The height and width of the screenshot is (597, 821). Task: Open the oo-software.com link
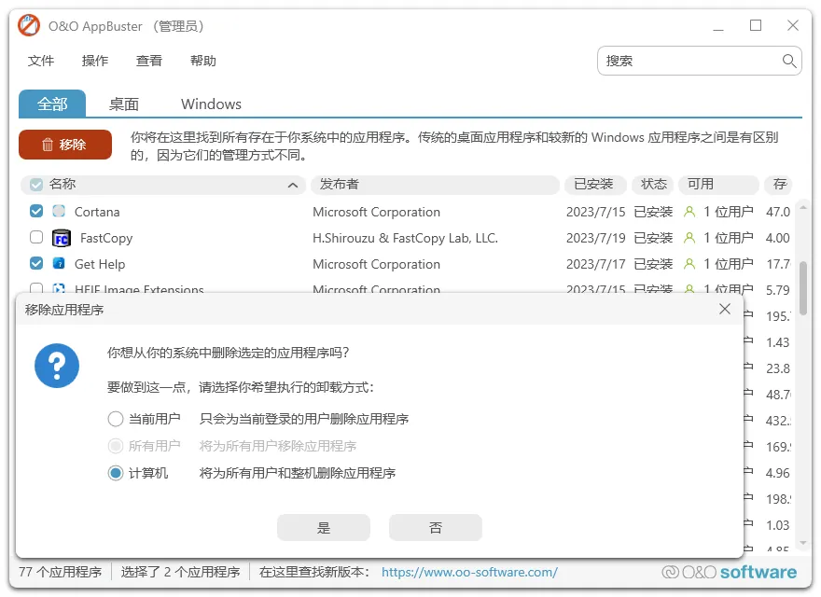tap(469, 572)
